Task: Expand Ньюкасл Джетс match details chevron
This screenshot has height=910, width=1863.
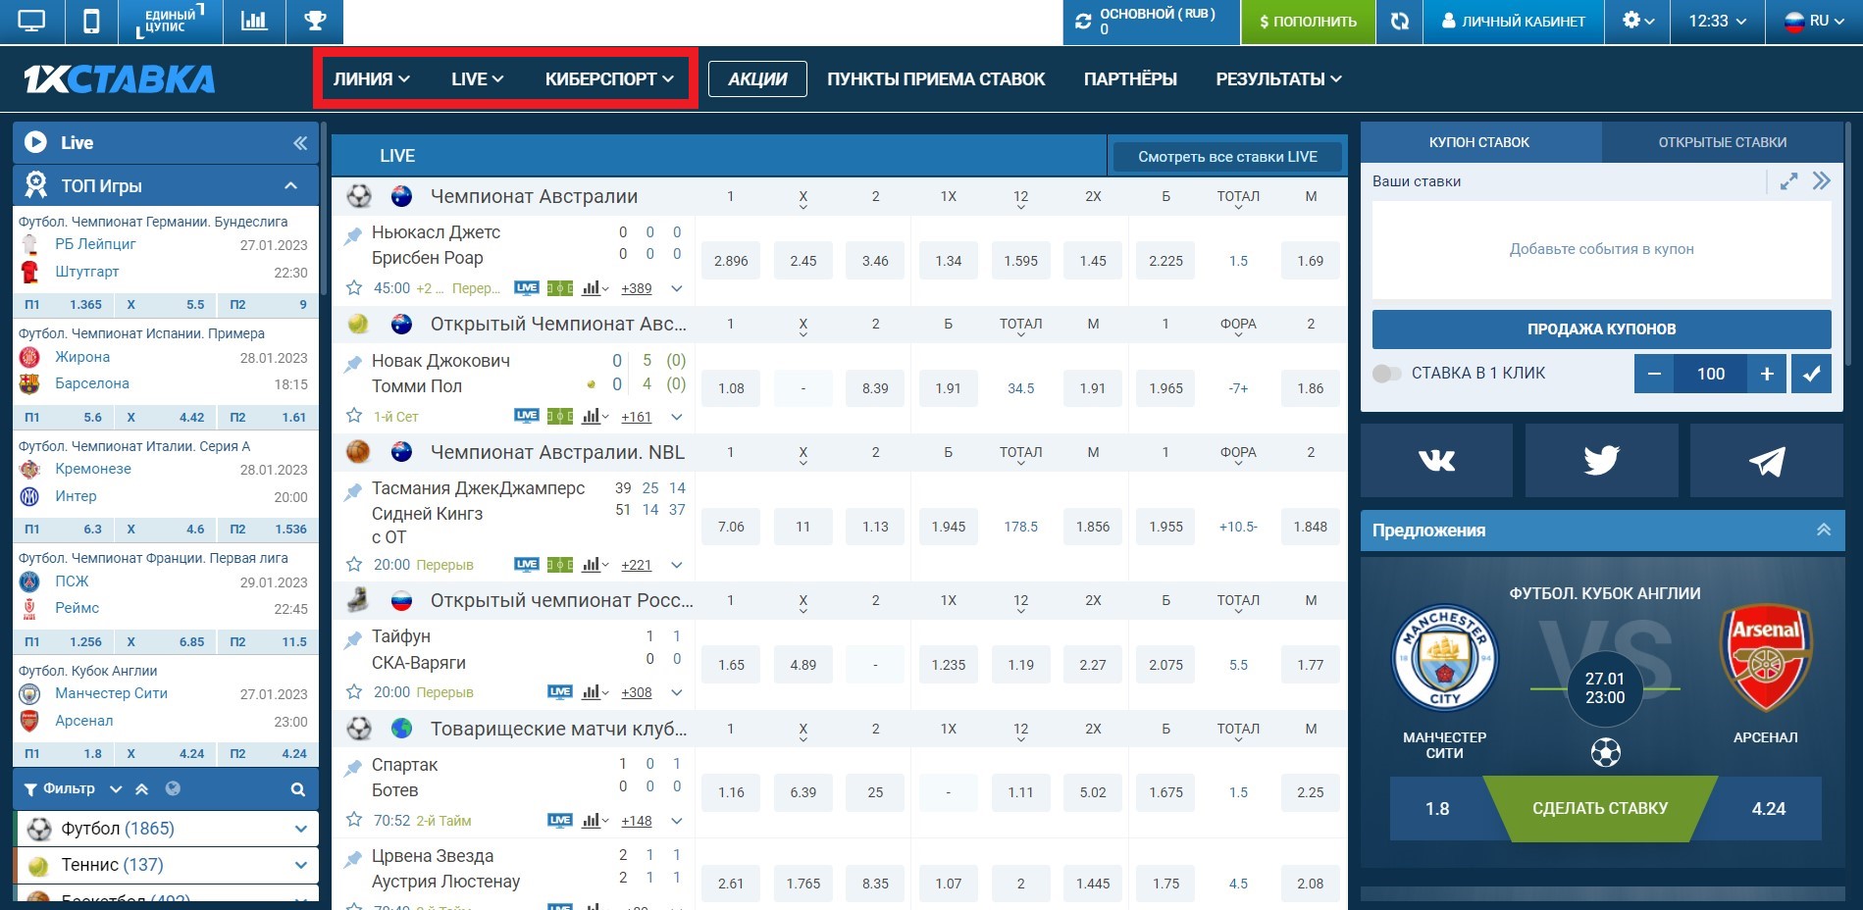Action: pos(677,288)
